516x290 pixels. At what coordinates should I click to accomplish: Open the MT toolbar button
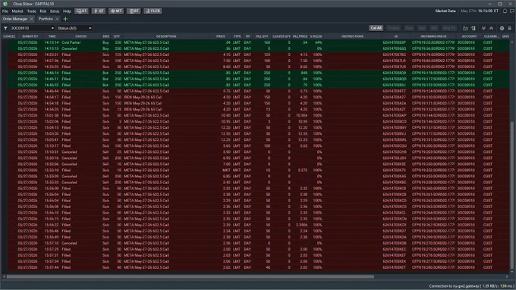[116, 11]
